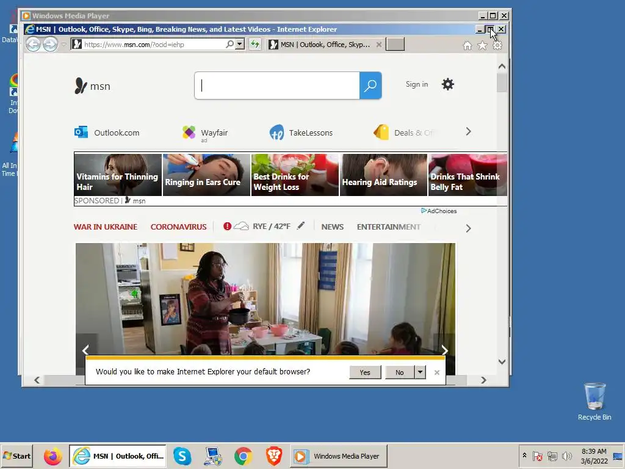Close the MSN browser tab
Image resolution: width=625 pixels, height=469 pixels.
click(x=379, y=45)
